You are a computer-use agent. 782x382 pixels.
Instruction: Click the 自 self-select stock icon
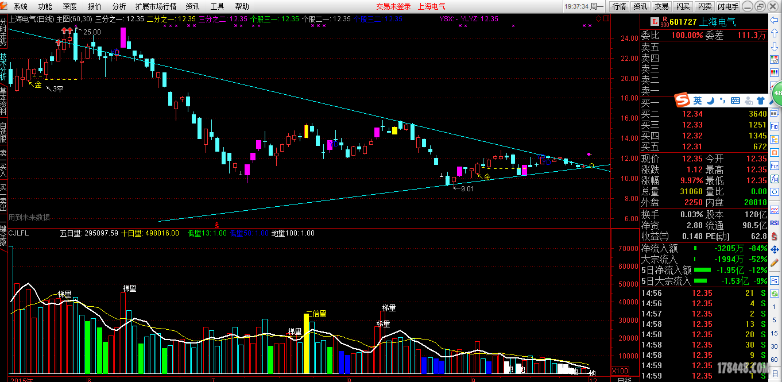(775, 152)
